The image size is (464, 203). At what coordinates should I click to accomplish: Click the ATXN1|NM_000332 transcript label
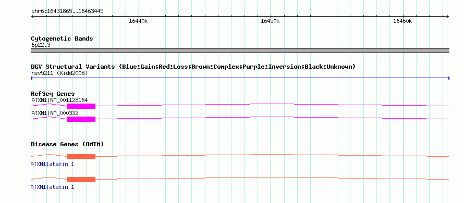point(55,113)
